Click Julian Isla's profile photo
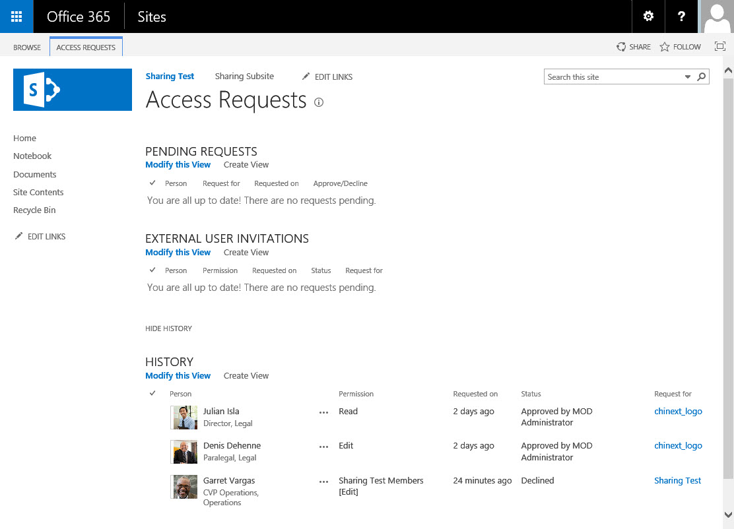This screenshot has width=734, height=529. click(x=184, y=418)
